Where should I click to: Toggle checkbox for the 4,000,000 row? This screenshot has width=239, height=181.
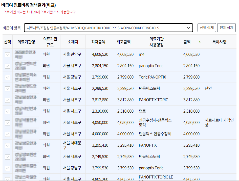point(8,134)
